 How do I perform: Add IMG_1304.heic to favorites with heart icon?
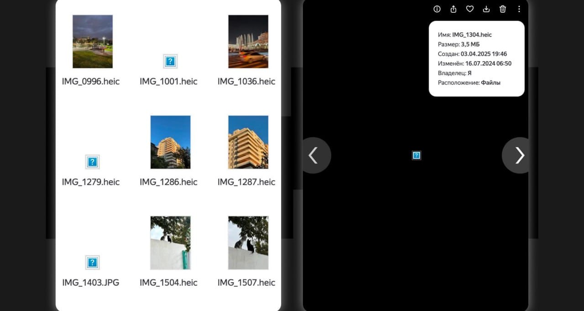[x=469, y=9]
